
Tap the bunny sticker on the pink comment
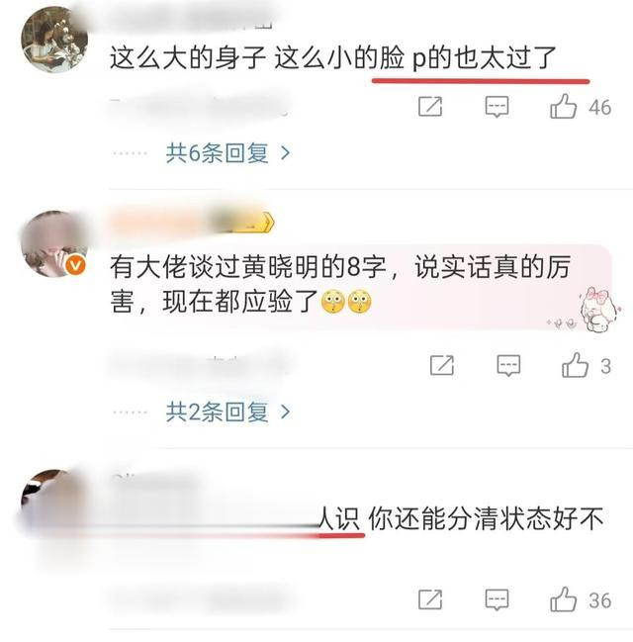click(599, 309)
